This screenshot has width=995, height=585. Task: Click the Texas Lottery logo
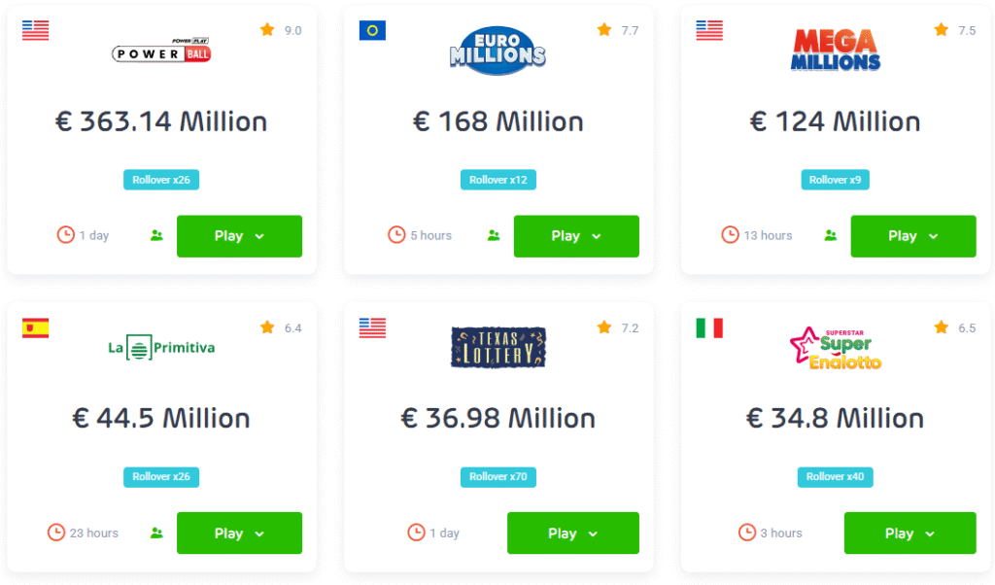(497, 348)
